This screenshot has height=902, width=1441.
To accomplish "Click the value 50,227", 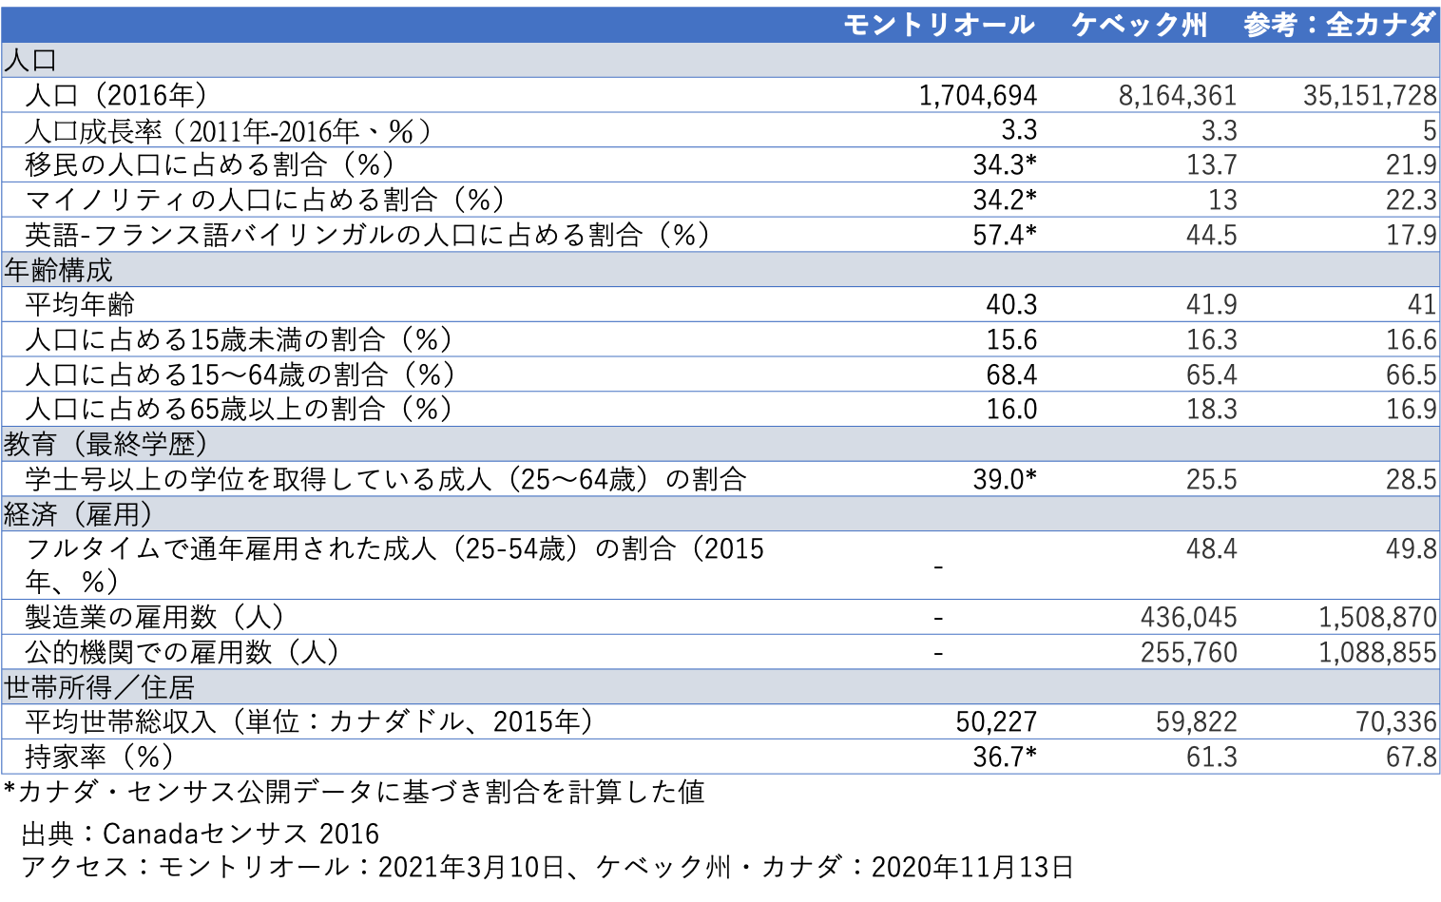I will pos(996,721).
